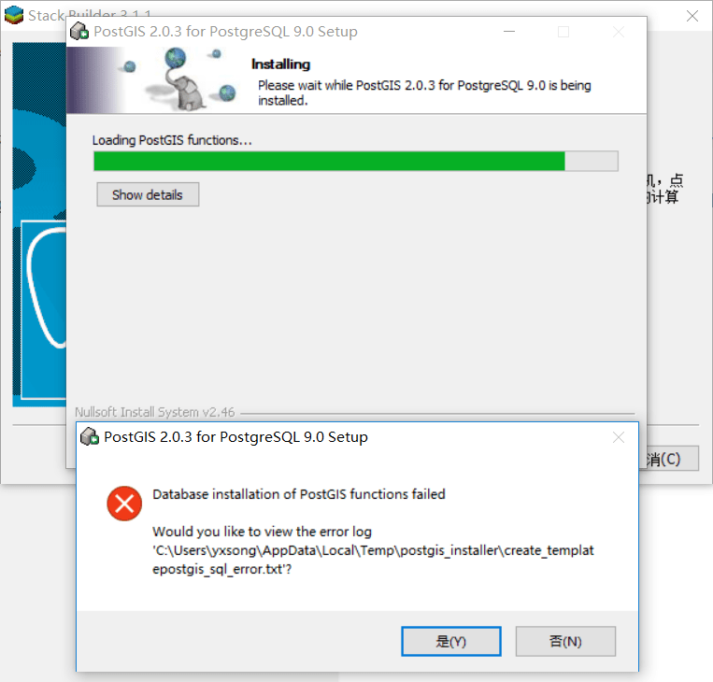This screenshot has width=713, height=682.
Task: Click the Nullsoft Install System v2.46 label
Action: point(154,412)
